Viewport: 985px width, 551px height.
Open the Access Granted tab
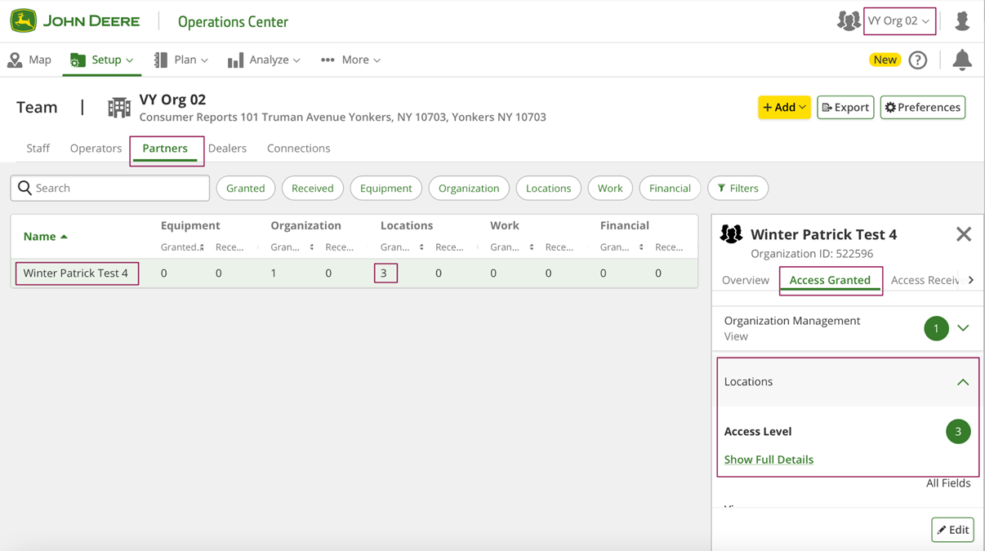[830, 280]
